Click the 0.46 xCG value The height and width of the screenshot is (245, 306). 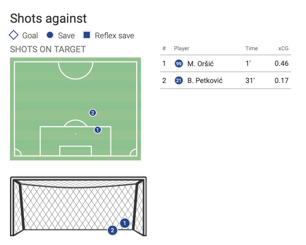[x=282, y=63]
